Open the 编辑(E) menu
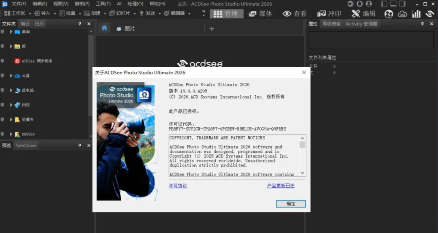 [x=40, y=4]
